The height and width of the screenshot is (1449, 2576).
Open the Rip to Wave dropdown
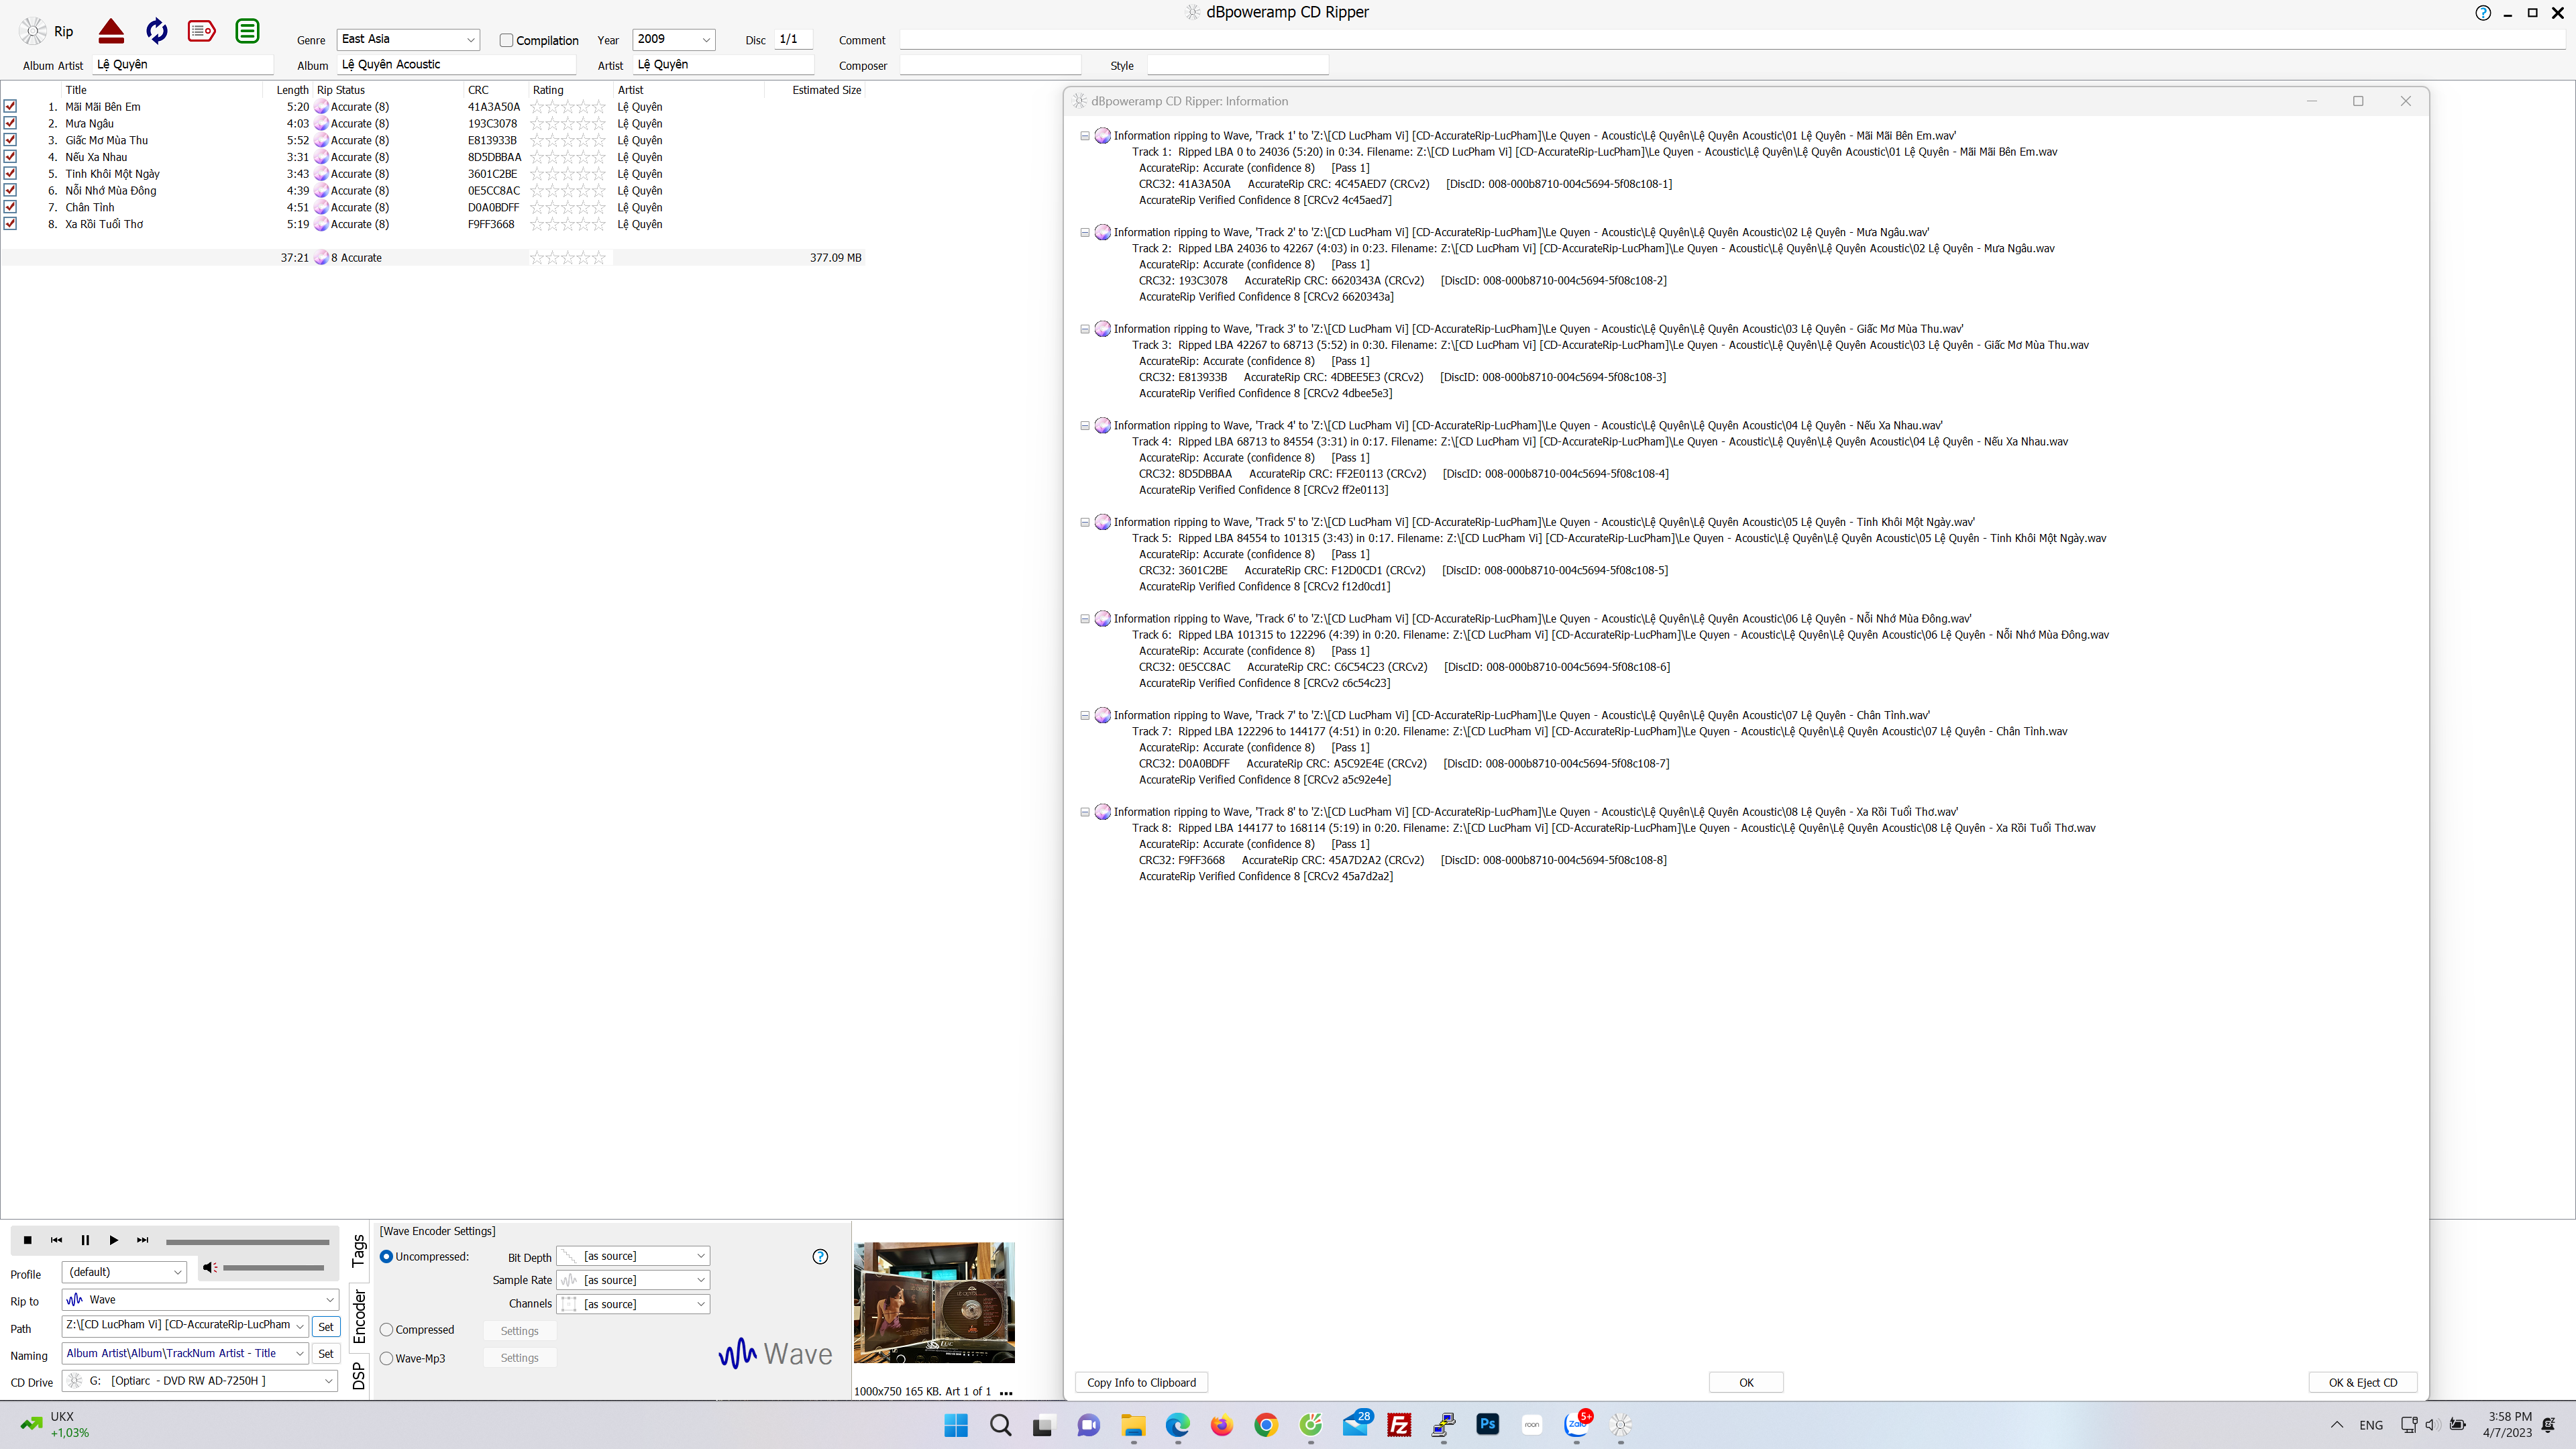point(329,1300)
